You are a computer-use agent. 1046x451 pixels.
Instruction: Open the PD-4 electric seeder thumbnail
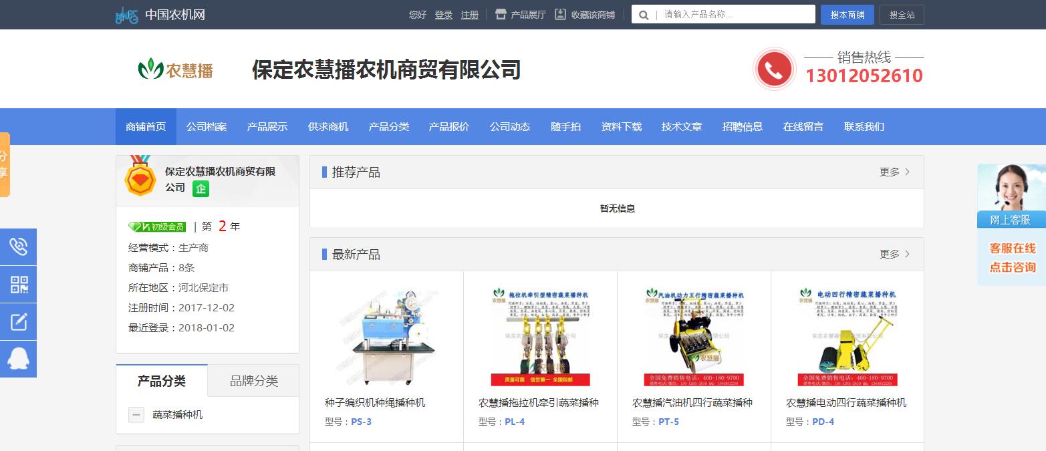(x=847, y=337)
